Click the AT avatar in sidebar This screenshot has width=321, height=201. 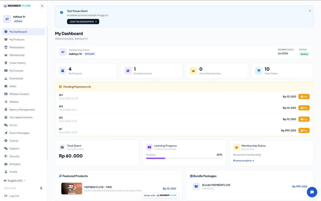(x=7, y=19)
